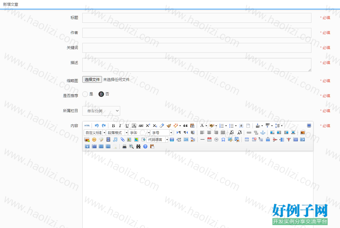Justify text in editor
The height and width of the screenshot is (228, 340).
tap(223, 133)
